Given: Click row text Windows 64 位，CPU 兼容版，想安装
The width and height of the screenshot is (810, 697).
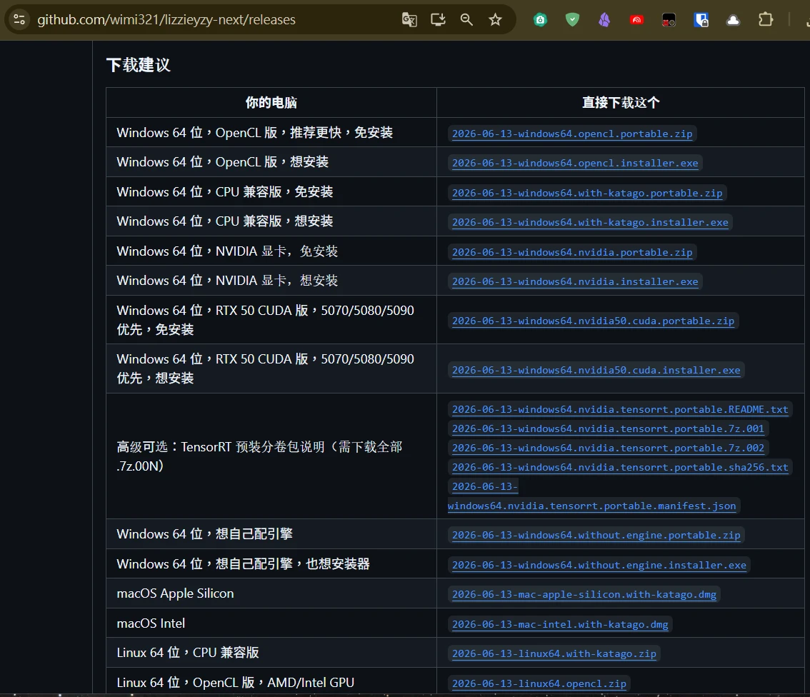Looking at the screenshot, I should (x=225, y=221).
